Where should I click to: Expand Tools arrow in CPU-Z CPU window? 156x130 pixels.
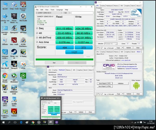click(x=123, y=48)
